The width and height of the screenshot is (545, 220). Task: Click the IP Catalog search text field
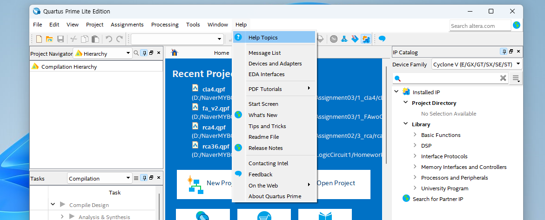[x=450, y=78]
